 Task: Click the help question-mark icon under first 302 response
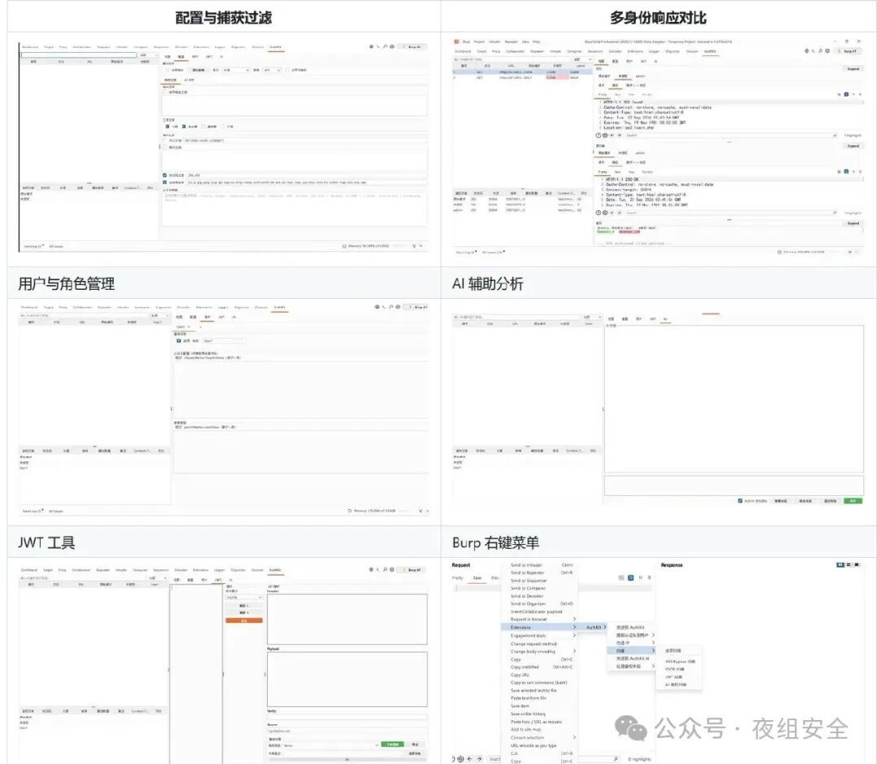tap(598, 136)
